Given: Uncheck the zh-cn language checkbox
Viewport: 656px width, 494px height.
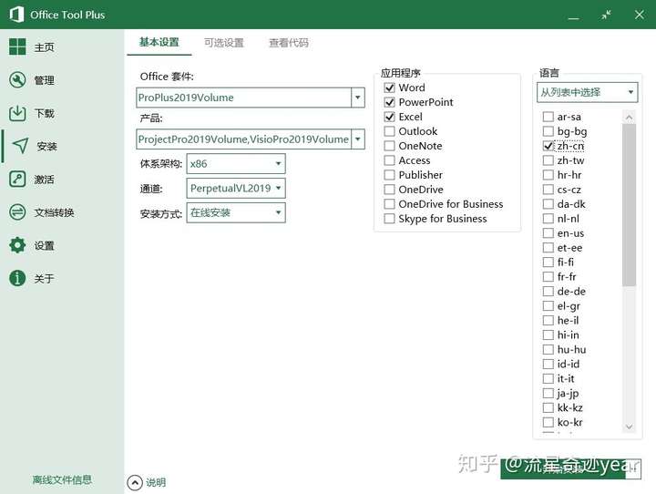Looking at the screenshot, I should [548, 146].
